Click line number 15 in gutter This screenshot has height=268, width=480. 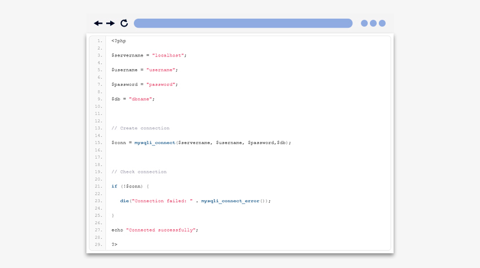(x=98, y=143)
